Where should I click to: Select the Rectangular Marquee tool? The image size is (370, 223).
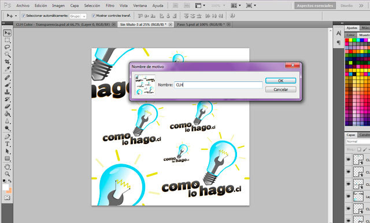pos(8,40)
